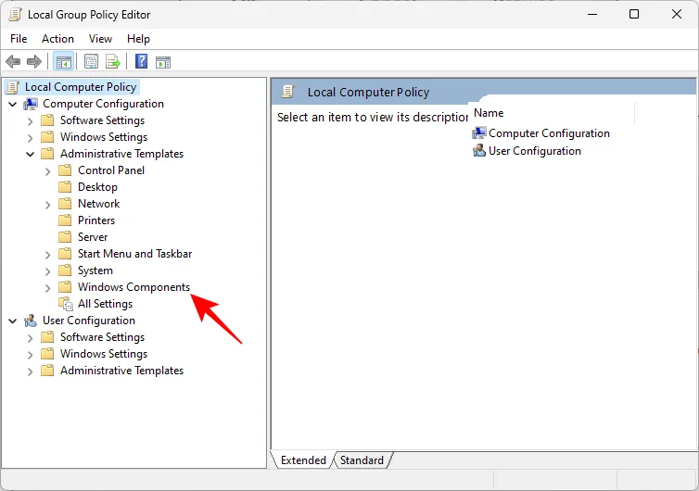Click Computer Configuration text in right pane
This screenshot has height=491, width=699.
pyautogui.click(x=549, y=133)
